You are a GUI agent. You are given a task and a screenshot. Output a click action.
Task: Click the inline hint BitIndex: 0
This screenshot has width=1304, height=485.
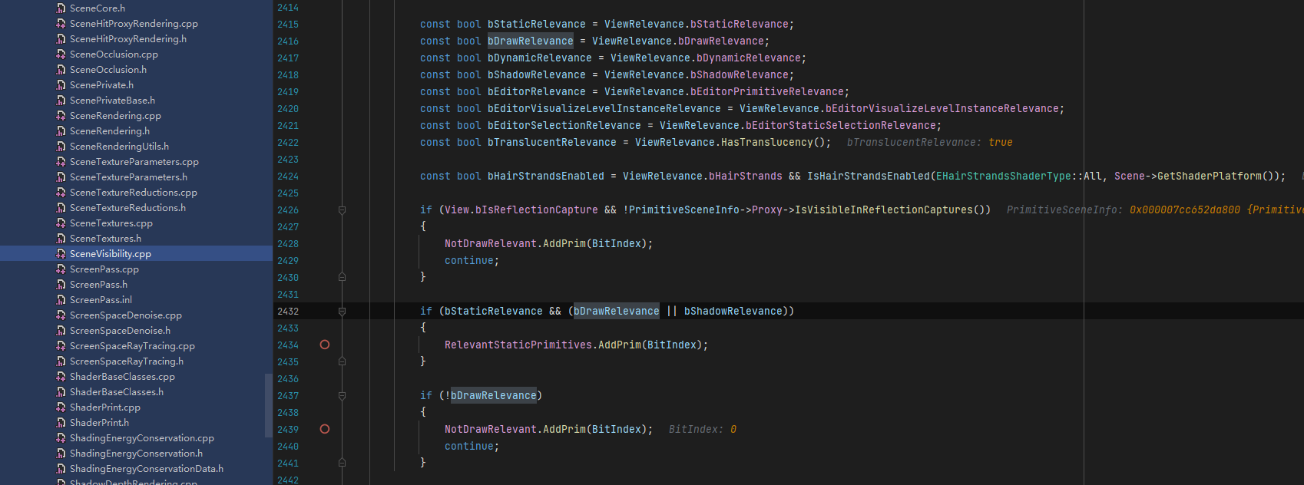click(703, 430)
